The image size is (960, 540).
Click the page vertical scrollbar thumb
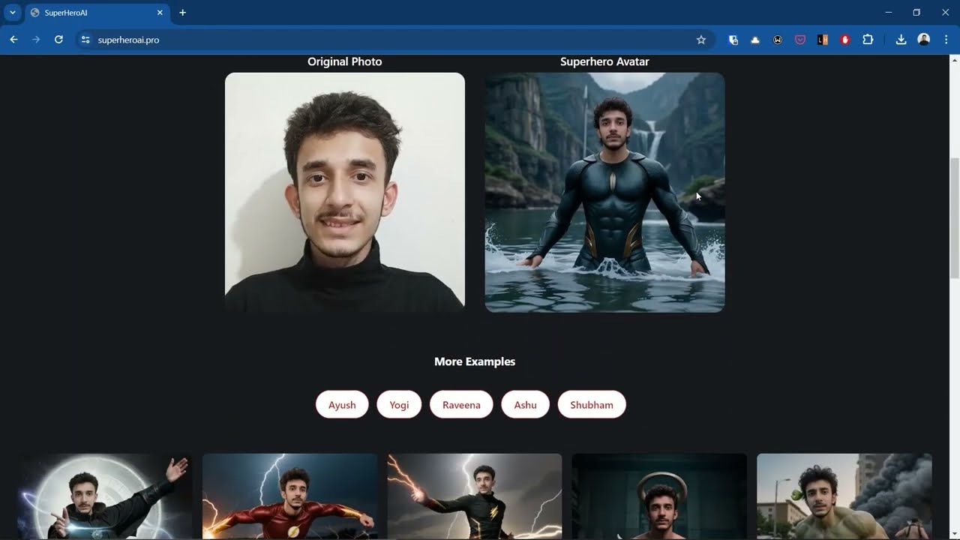(x=955, y=217)
